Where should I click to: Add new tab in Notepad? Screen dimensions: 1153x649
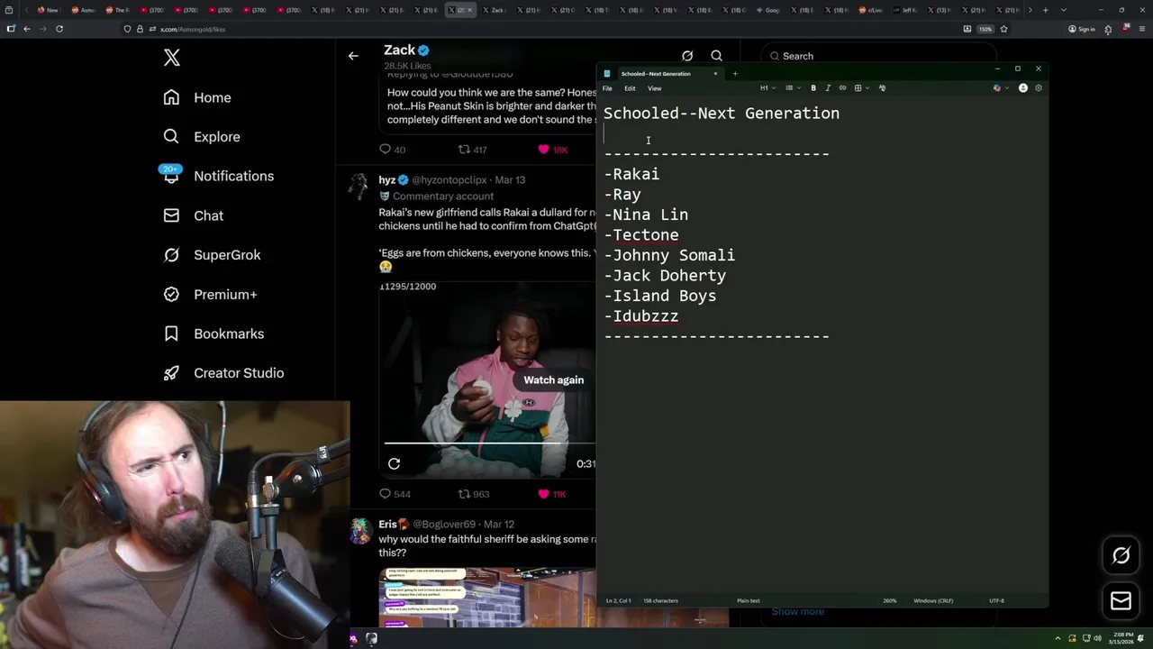pyautogui.click(x=735, y=74)
